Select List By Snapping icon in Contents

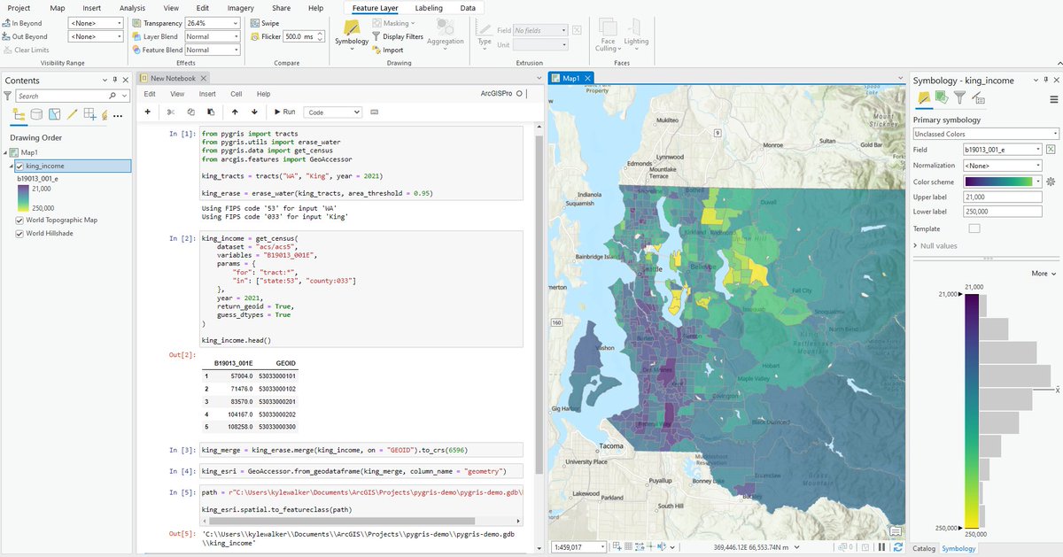tap(90, 114)
